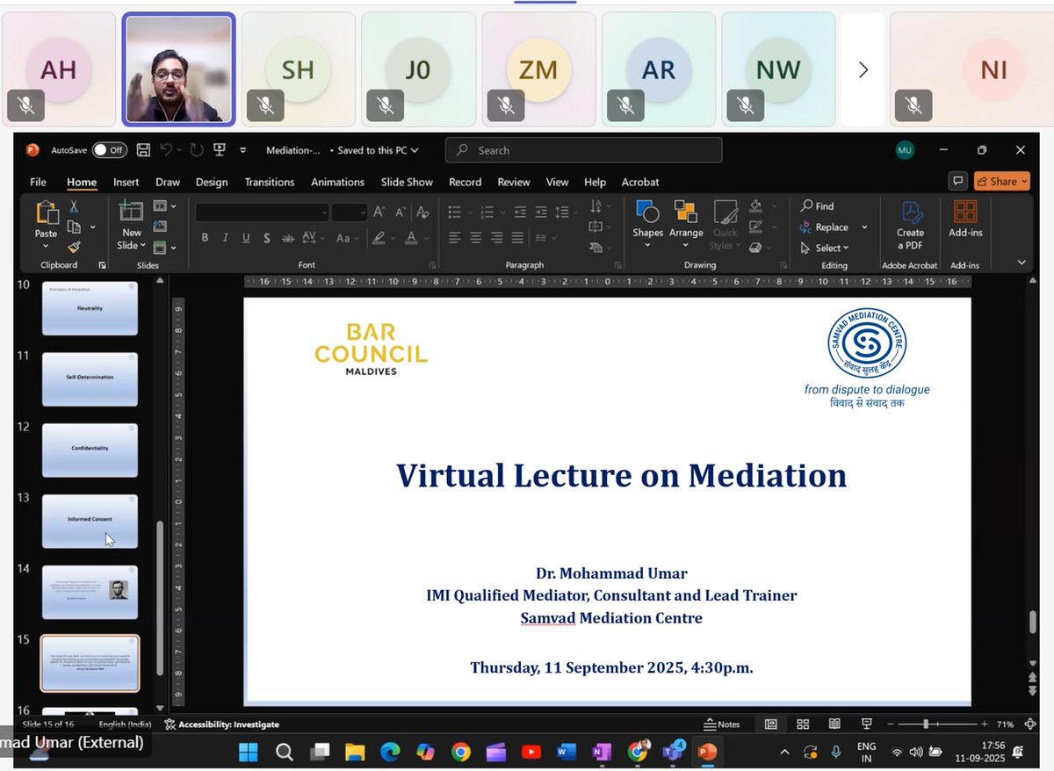The image size is (1054, 771).
Task: Toggle the AutoSave switch
Action: 110,150
